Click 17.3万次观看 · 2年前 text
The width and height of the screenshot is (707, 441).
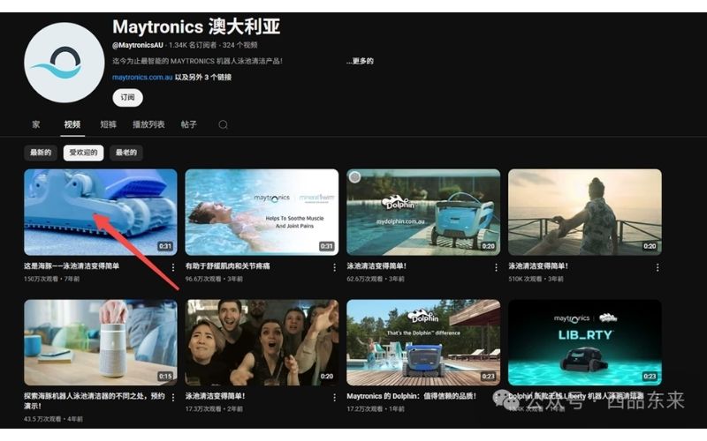pos(214,409)
